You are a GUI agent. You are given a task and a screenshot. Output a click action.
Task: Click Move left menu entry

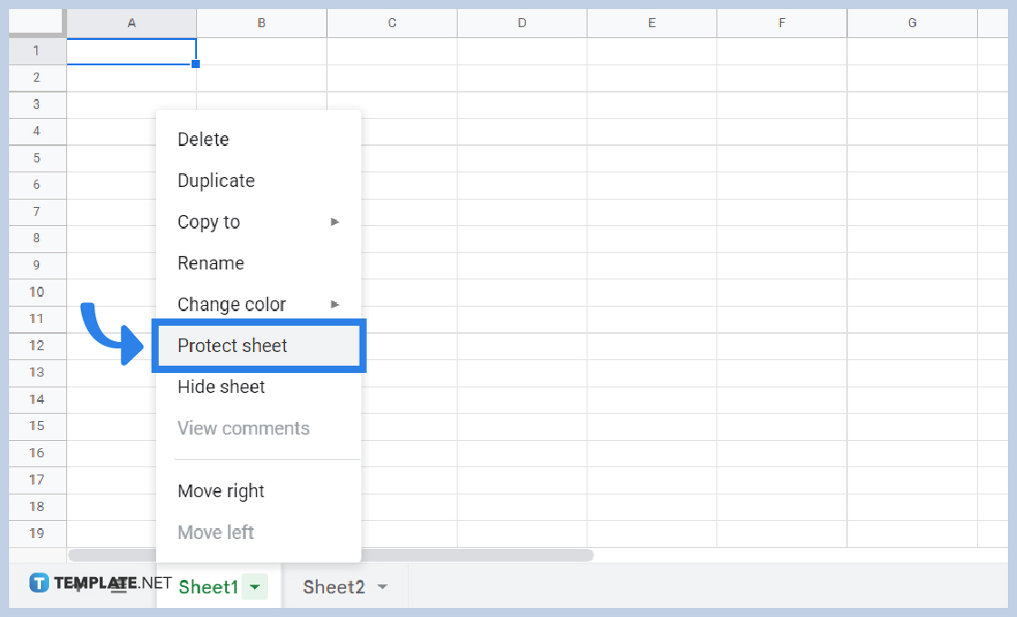(x=215, y=532)
